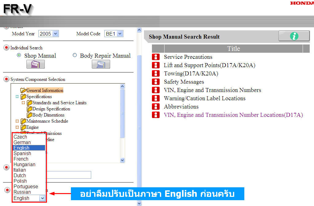This screenshot has height=206, width=314.
Task: Click the Specifications folder icon
Action: click(x=23, y=96)
